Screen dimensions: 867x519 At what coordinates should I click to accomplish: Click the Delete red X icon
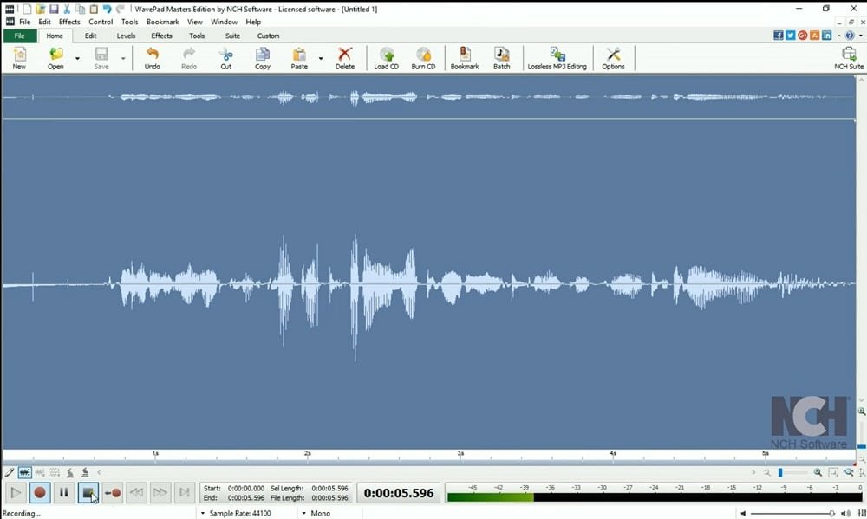[345, 58]
